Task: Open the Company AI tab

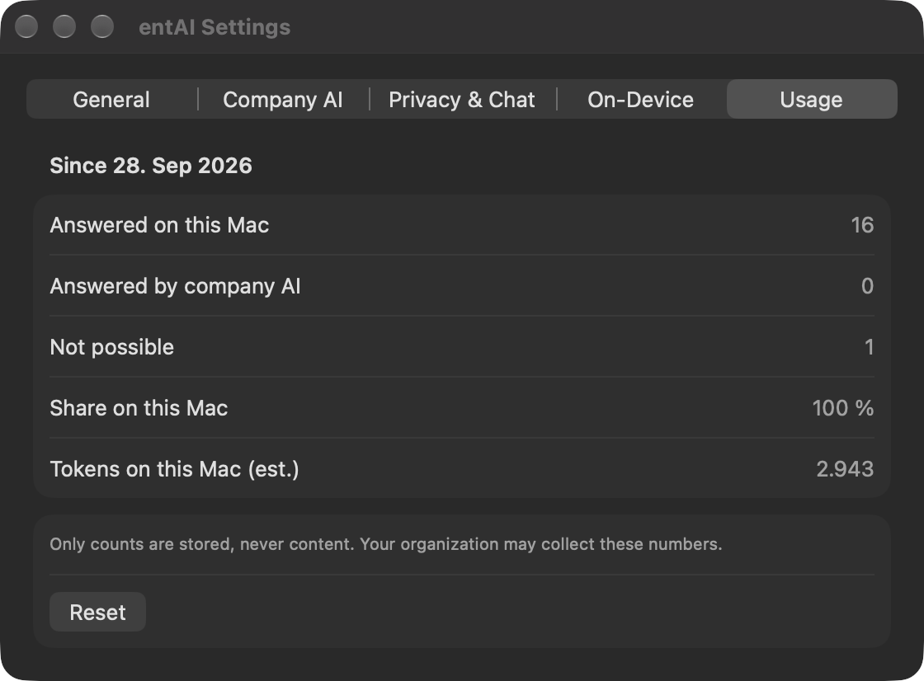Action: [283, 99]
